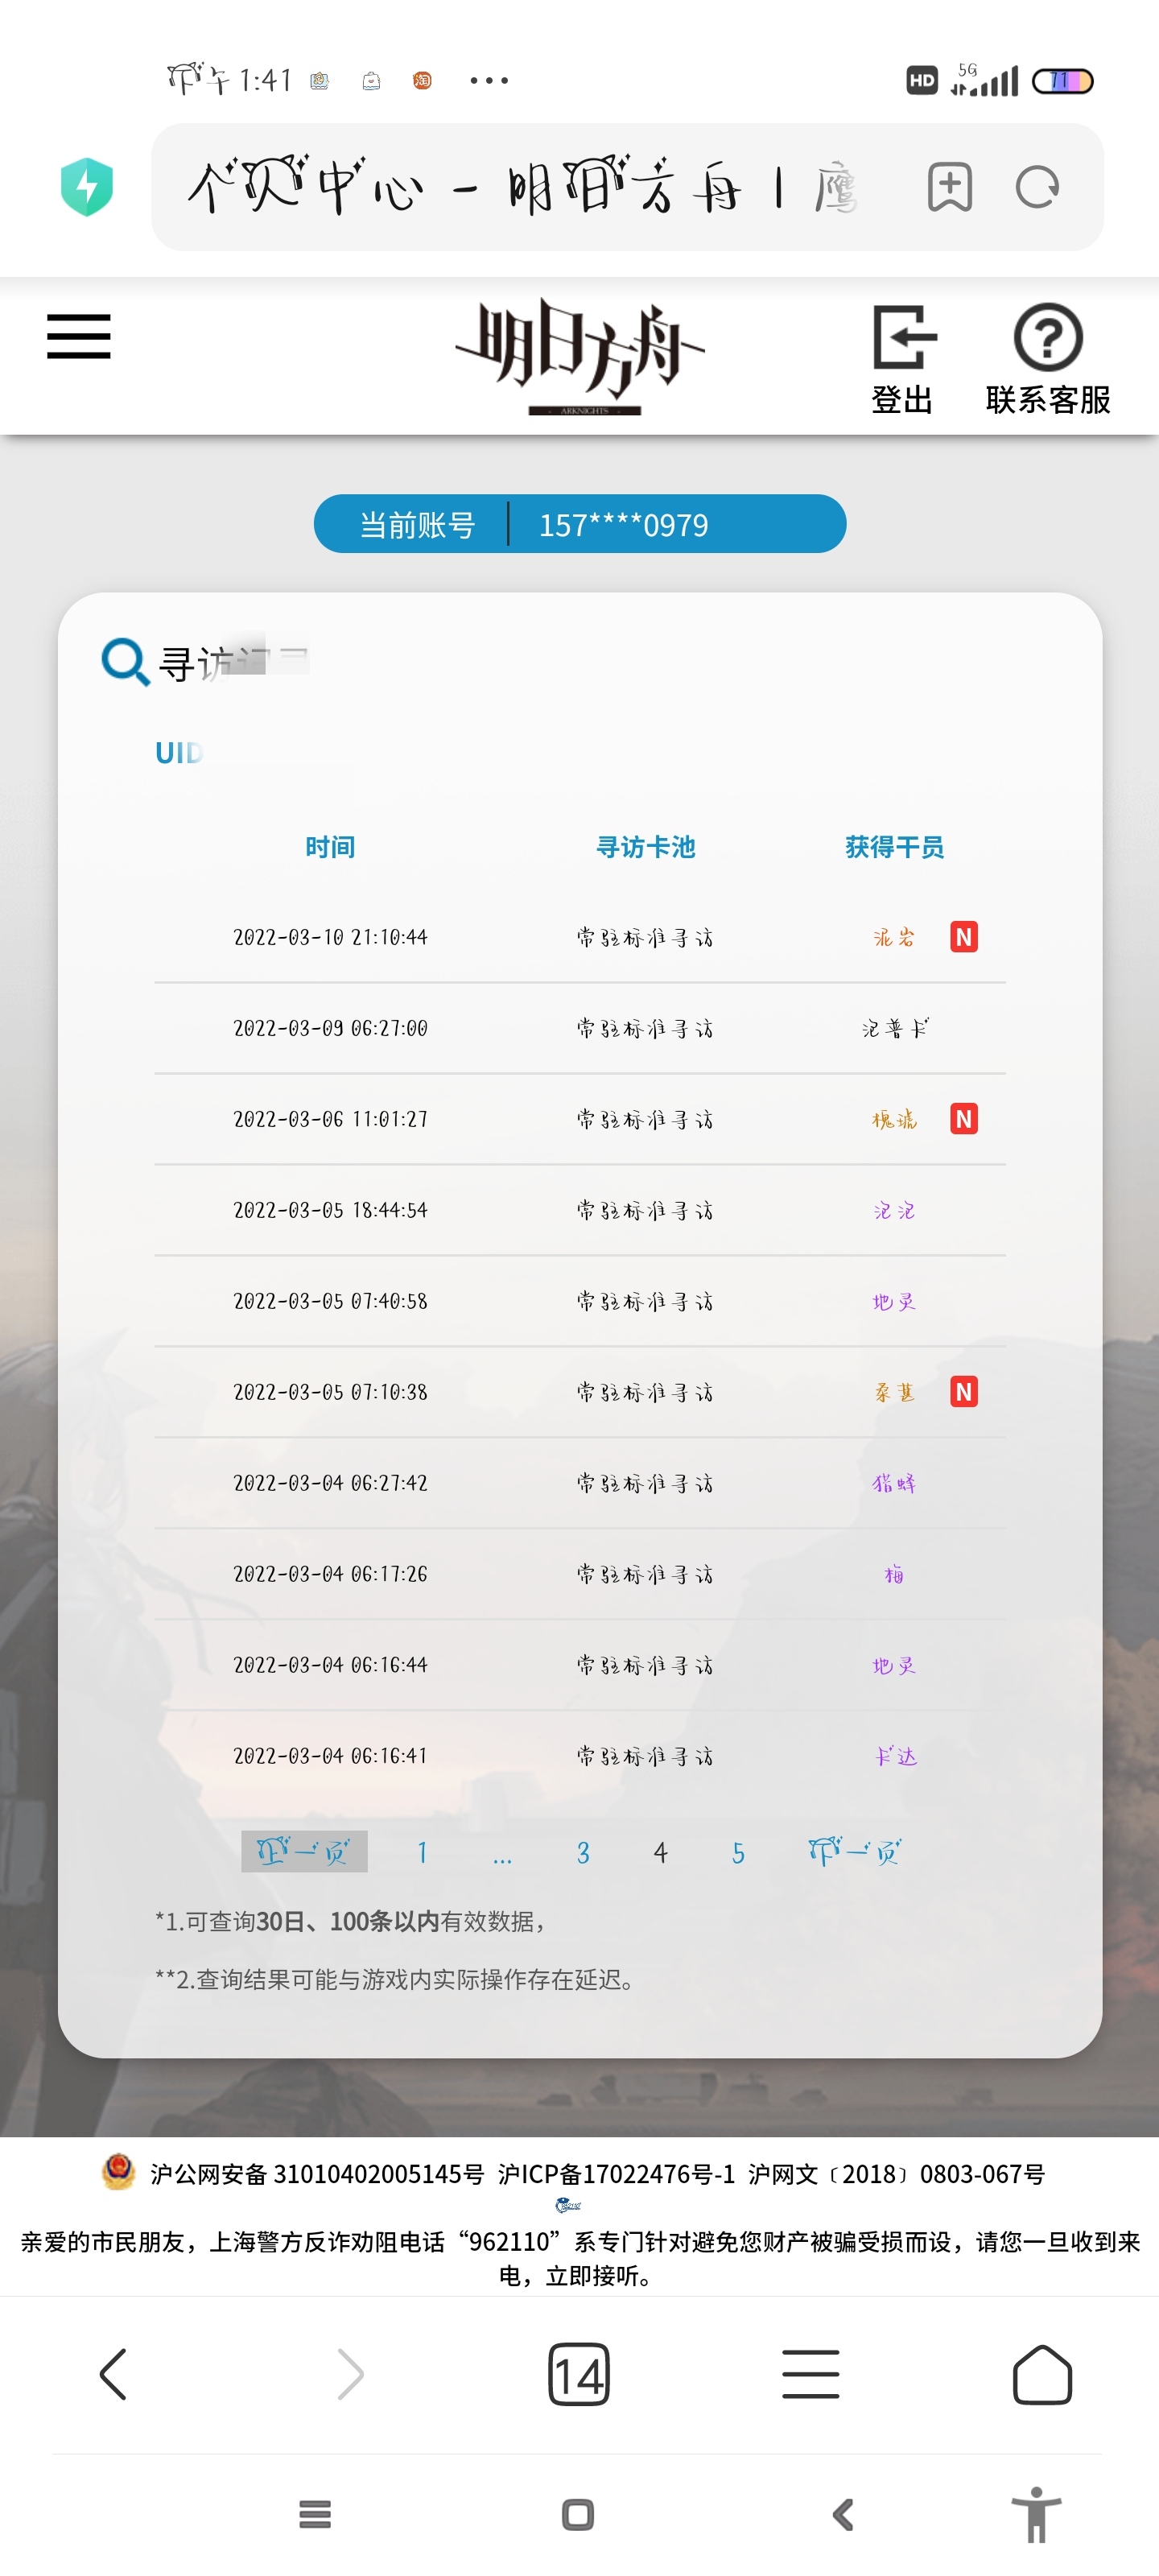The image size is (1159, 2576).
Task: Tap the green shield security icon
Action: click(87, 187)
